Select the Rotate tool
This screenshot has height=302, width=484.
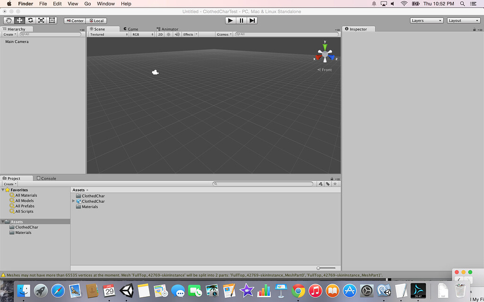point(30,20)
